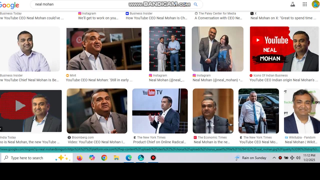
Task: Click 'YouTube CEO Neal Mohan: Still in early ...' link
Action: 99,80
